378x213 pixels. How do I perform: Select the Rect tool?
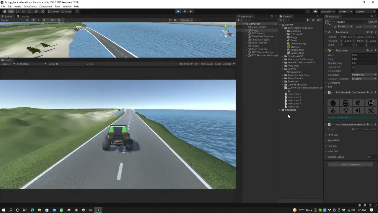pos(30,12)
